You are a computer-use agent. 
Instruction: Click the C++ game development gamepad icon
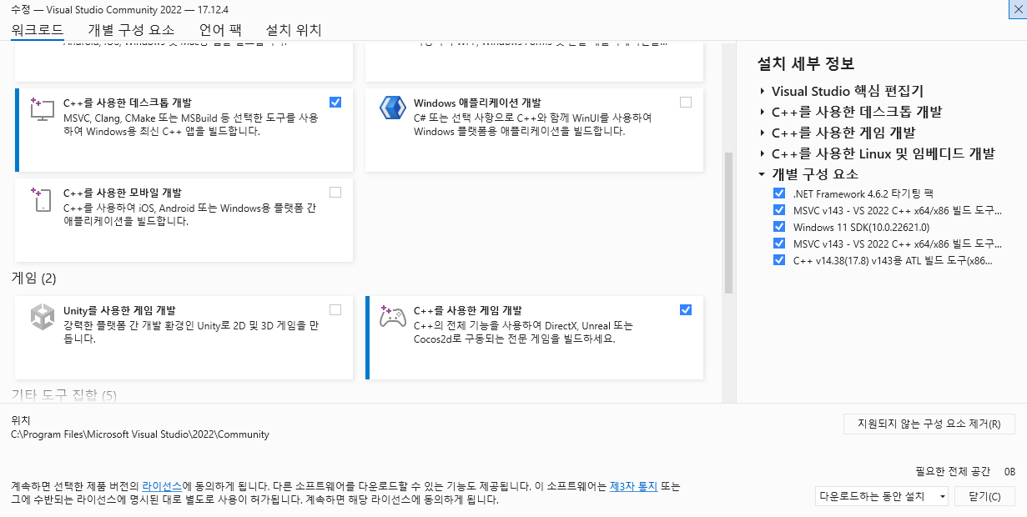click(x=392, y=317)
